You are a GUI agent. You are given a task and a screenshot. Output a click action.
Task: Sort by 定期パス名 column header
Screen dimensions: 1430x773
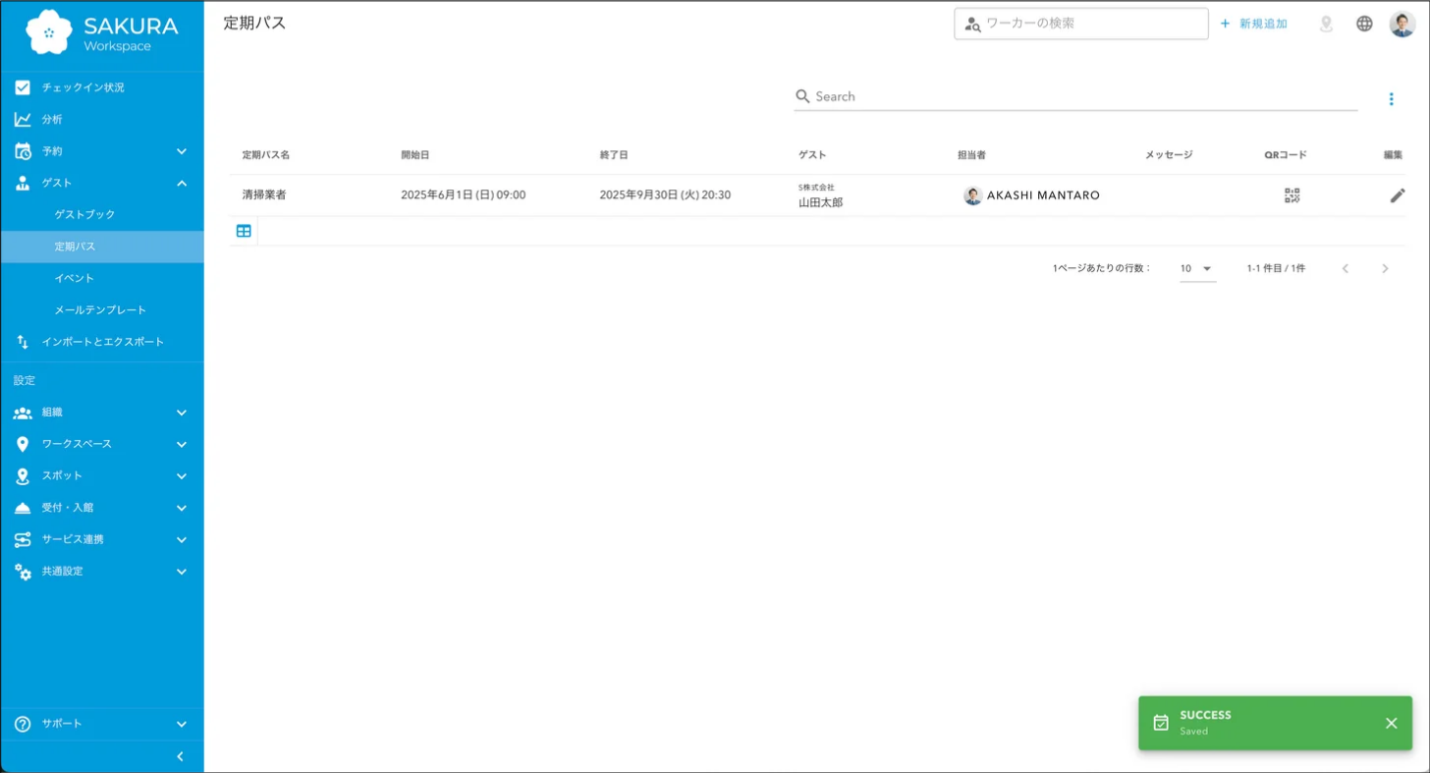[266, 155]
